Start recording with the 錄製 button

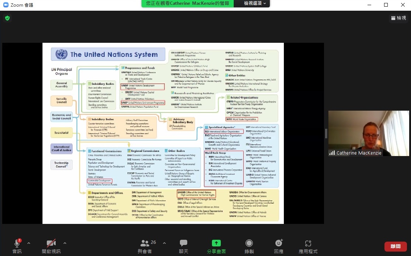(x=249, y=246)
